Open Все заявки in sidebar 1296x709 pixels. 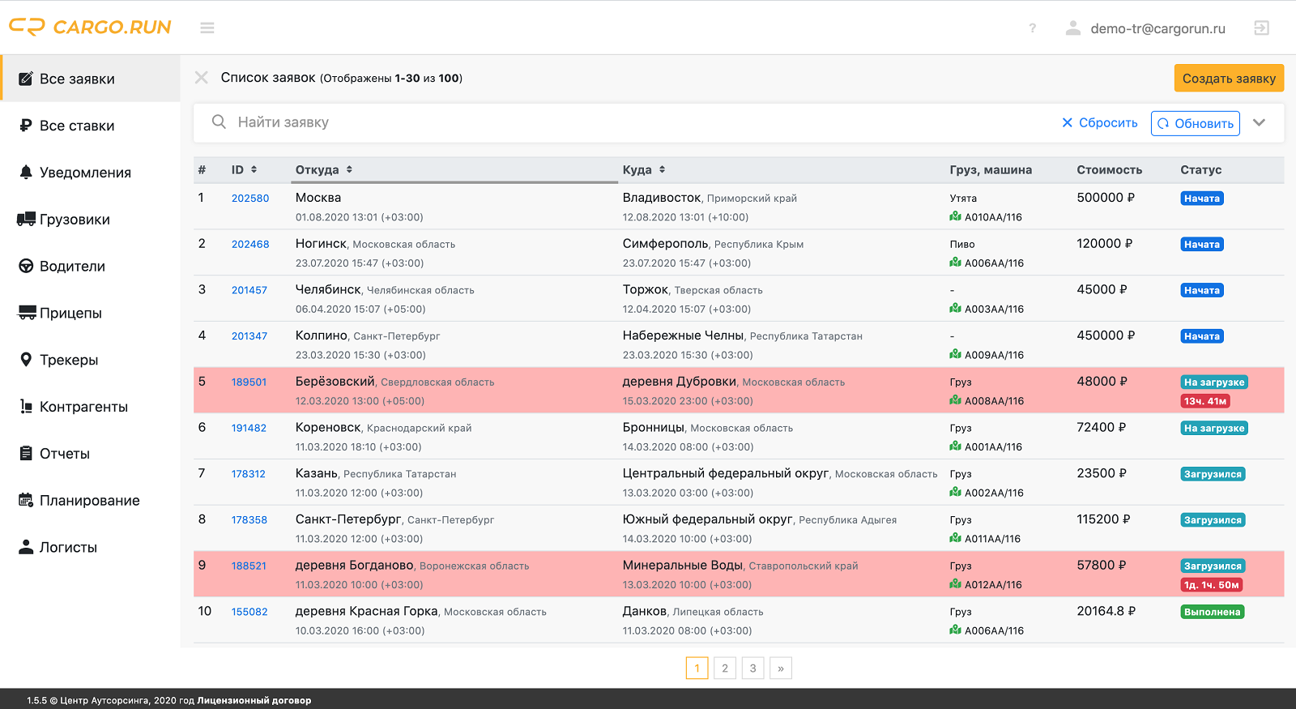coord(91,79)
